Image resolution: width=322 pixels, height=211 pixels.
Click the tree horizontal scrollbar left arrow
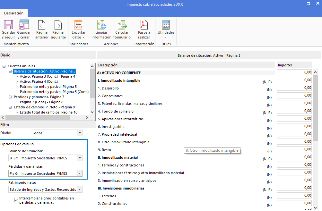[x=3, y=117]
